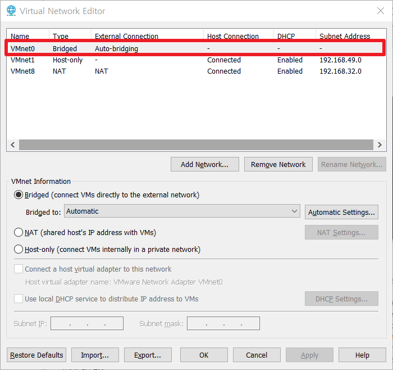Click the Remove Network button

[x=278, y=164]
